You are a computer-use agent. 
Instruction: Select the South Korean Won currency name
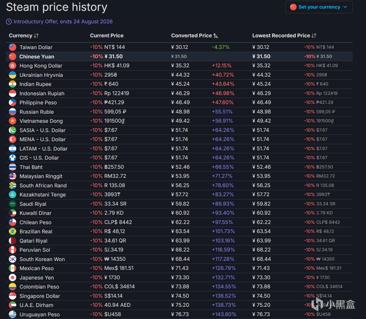tap(42, 259)
